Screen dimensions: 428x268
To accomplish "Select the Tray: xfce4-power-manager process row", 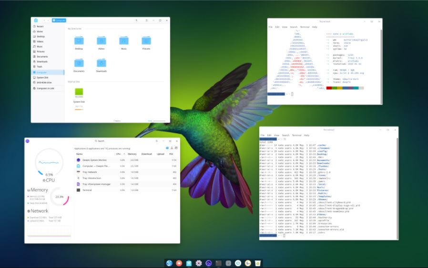I will click(x=126, y=184).
